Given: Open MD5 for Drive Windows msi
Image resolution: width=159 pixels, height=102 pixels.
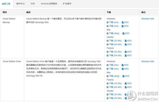Looking at the screenshot, I should coord(125,65).
